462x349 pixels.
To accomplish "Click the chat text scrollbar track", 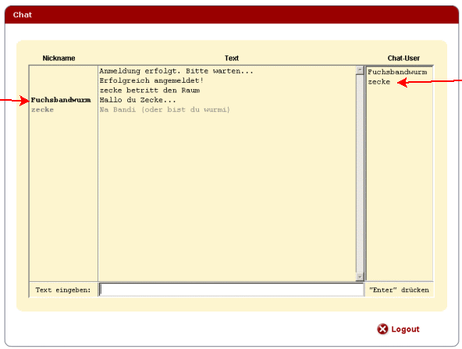I will 360,173.
